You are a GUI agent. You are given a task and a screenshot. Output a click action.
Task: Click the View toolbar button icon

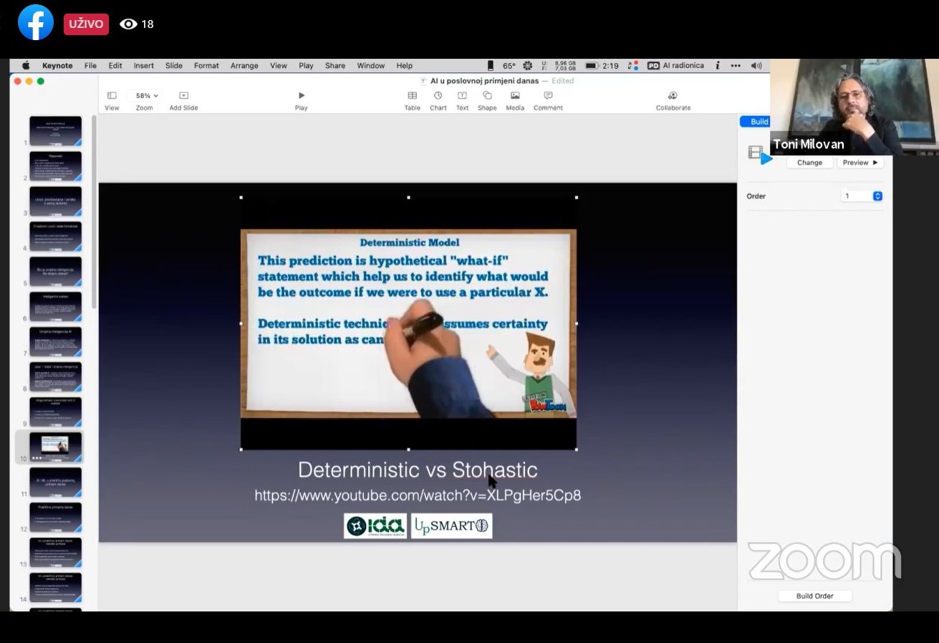pyautogui.click(x=112, y=95)
